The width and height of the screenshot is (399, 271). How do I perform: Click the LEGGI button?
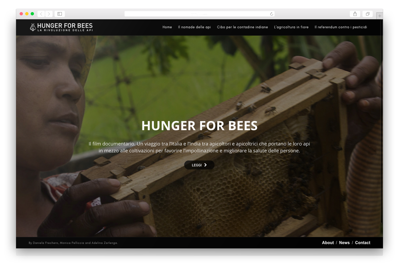199,165
